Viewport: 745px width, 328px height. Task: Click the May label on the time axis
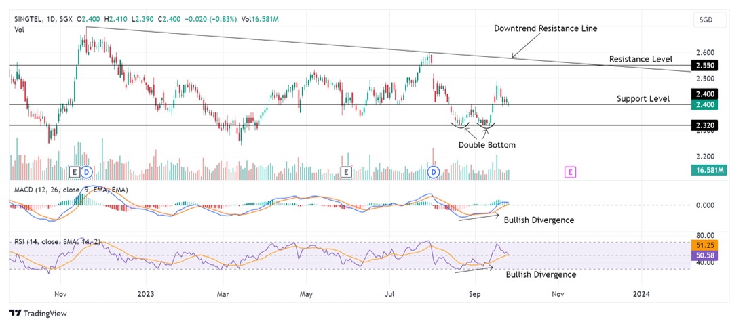click(307, 294)
